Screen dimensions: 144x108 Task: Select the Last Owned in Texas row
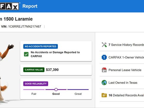tap(122, 83)
